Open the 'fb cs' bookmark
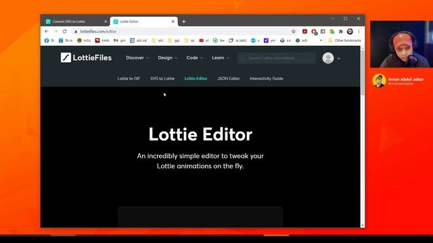Image resolution: width=433 pixels, height=243 pixels. pyautogui.click(x=66, y=40)
